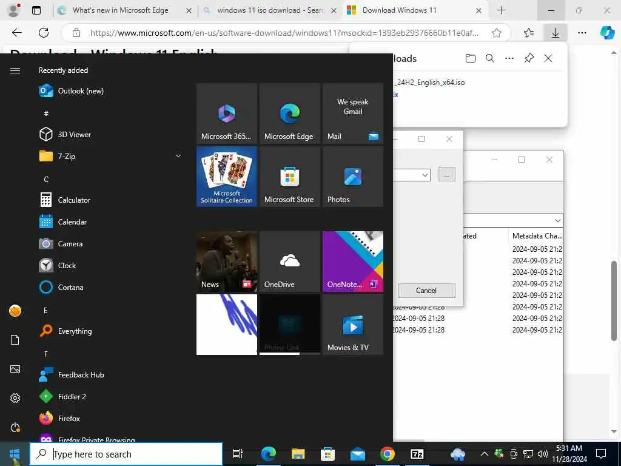Open 7-Zip from taskbar
Viewport: 621px width, 466px height.
(x=417, y=454)
